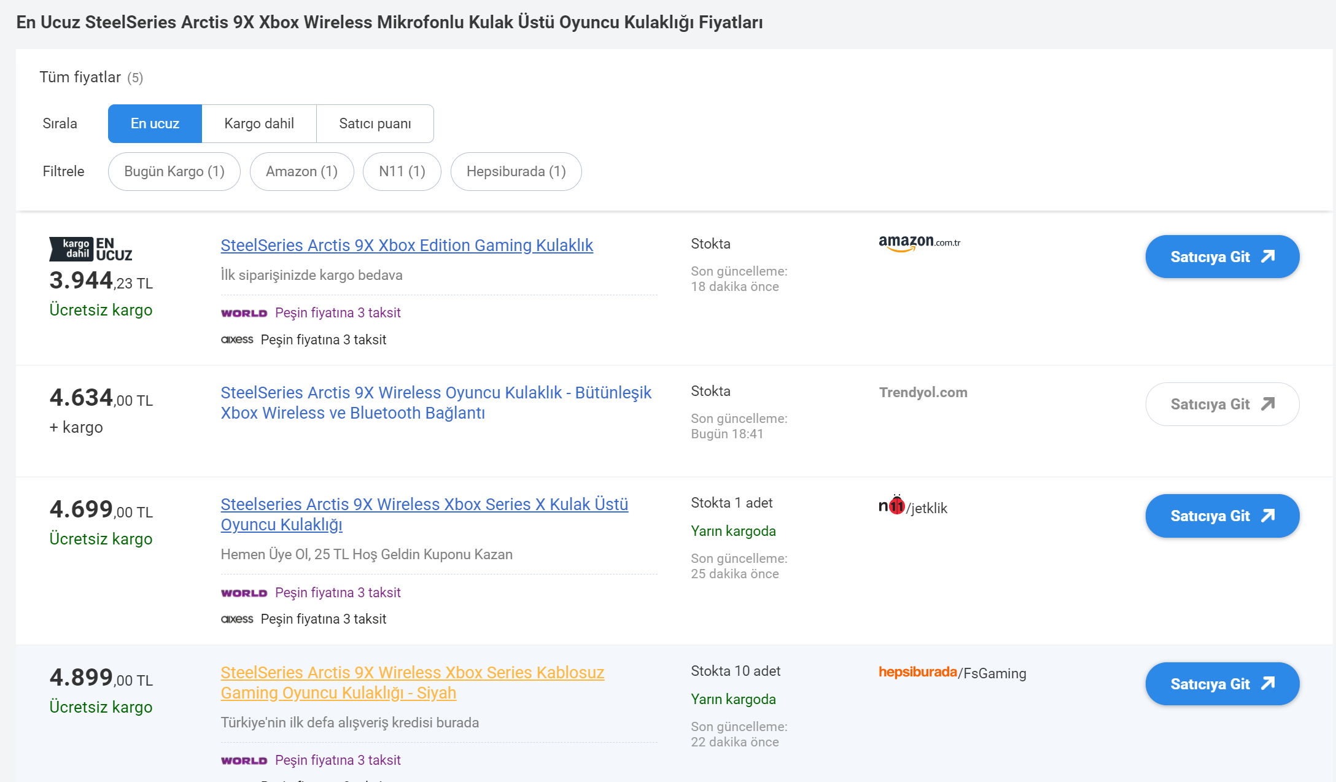Click arrow icon on Amazon Satıcıya Git button
Screen dimensions: 1336x782
[1268, 257]
